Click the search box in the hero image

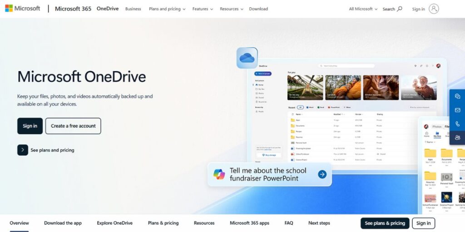[346, 66]
